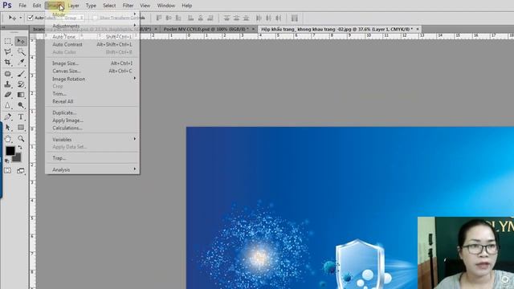Open the Edit menu
Screen dimensions: 514x289
pyautogui.click(x=37, y=6)
